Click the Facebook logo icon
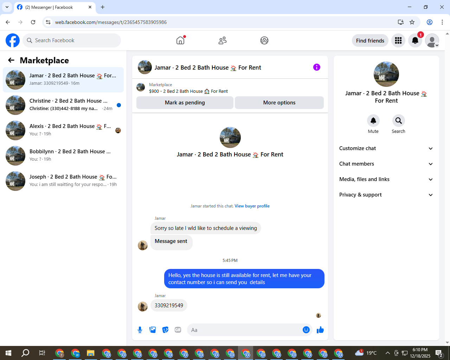Image resolution: width=450 pixels, height=360 pixels. click(x=13, y=40)
